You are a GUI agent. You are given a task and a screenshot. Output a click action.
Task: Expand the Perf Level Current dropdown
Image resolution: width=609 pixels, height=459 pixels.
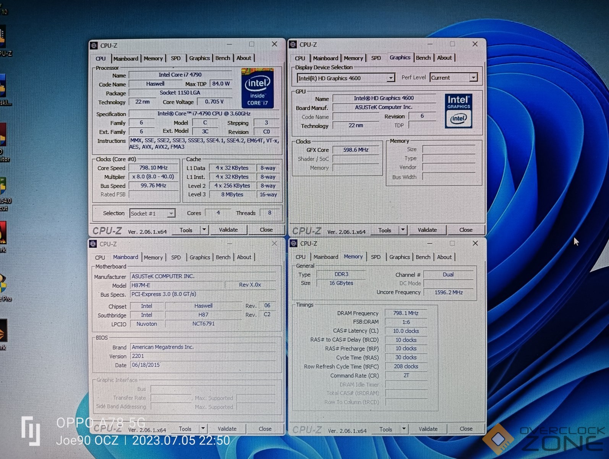[473, 78]
